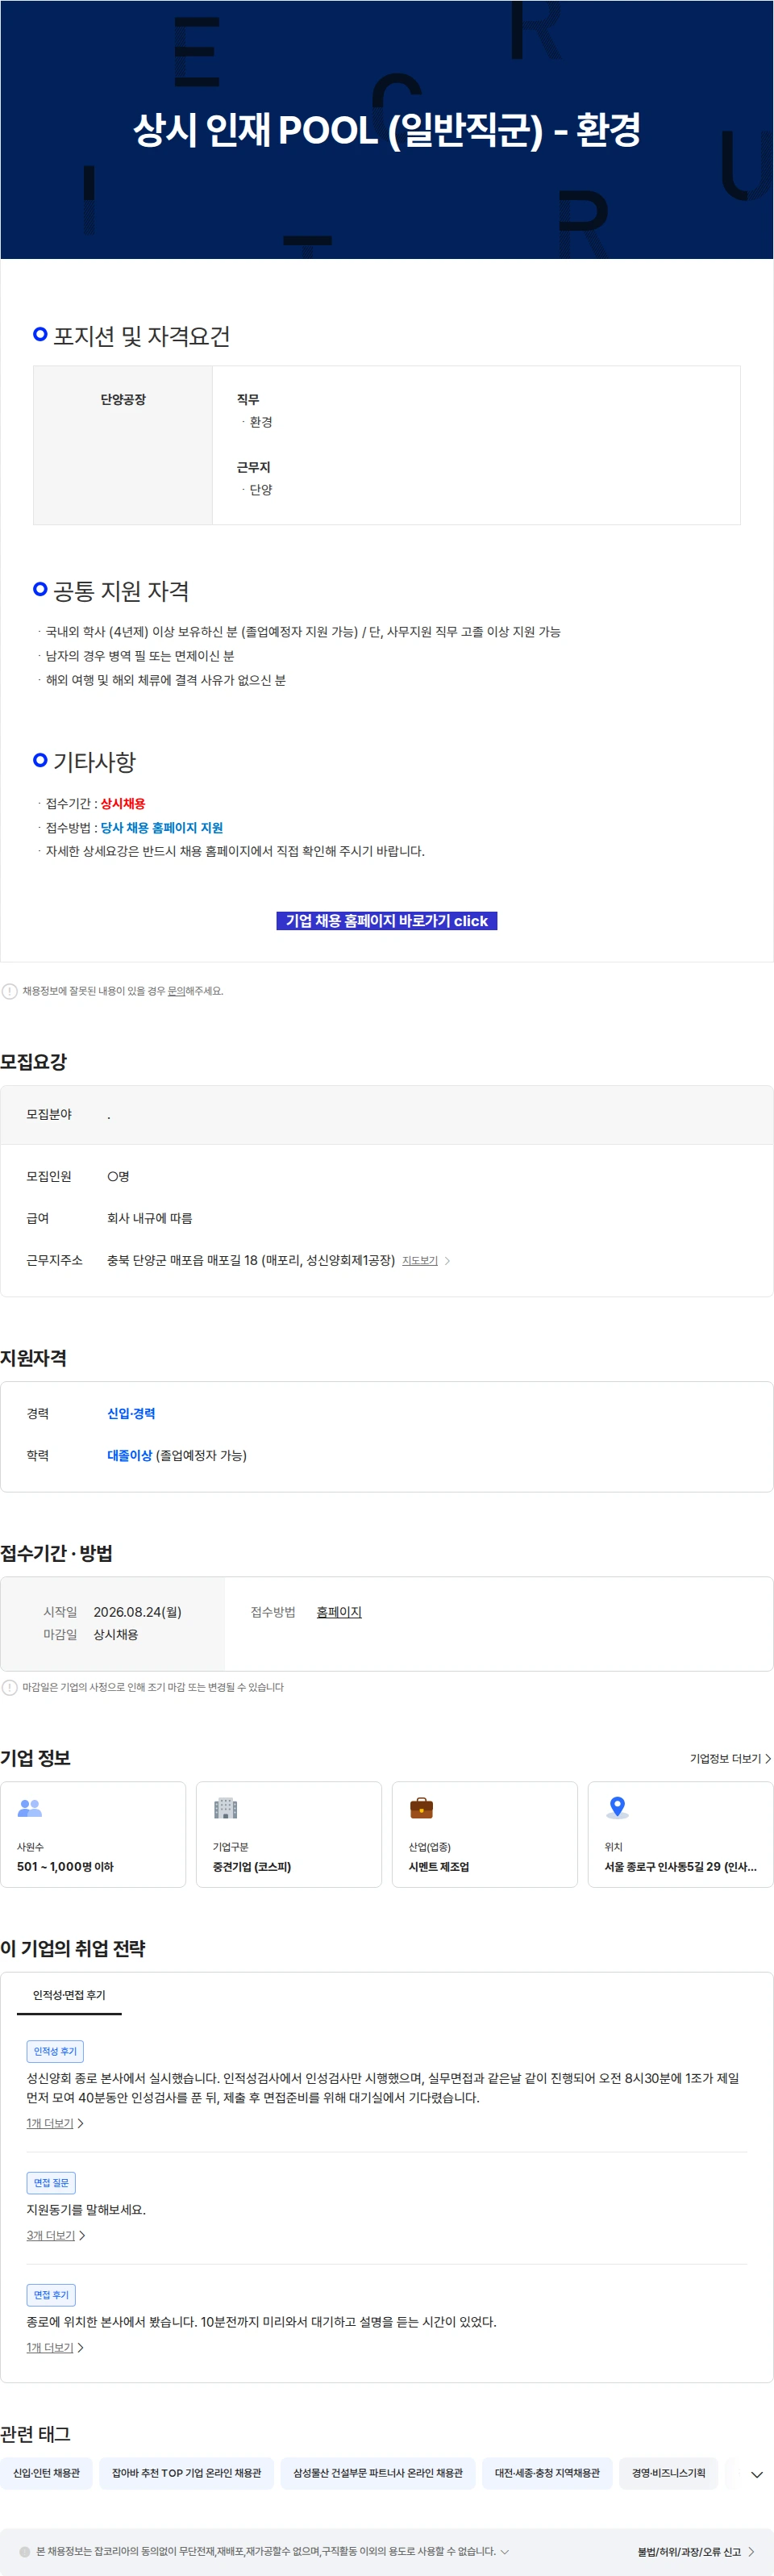The image size is (774, 2576).
Task: Open the 불법/허위/과장/오류 신고 link
Action: [696, 2552]
